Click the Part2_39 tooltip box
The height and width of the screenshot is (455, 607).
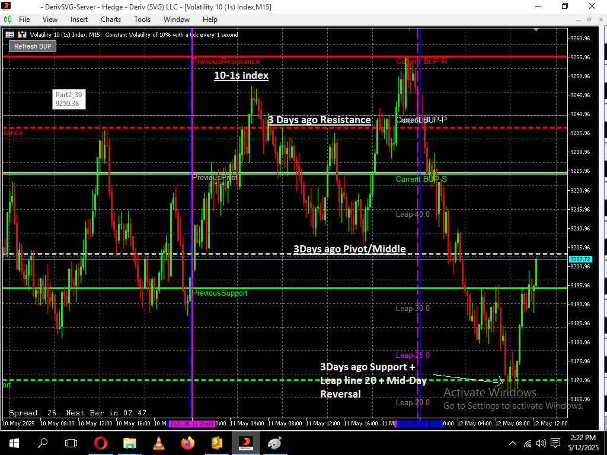pyautogui.click(x=69, y=99)
